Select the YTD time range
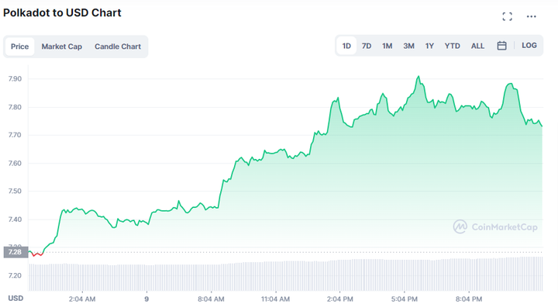The image size is (558, 304). click(x=453, y=46)
